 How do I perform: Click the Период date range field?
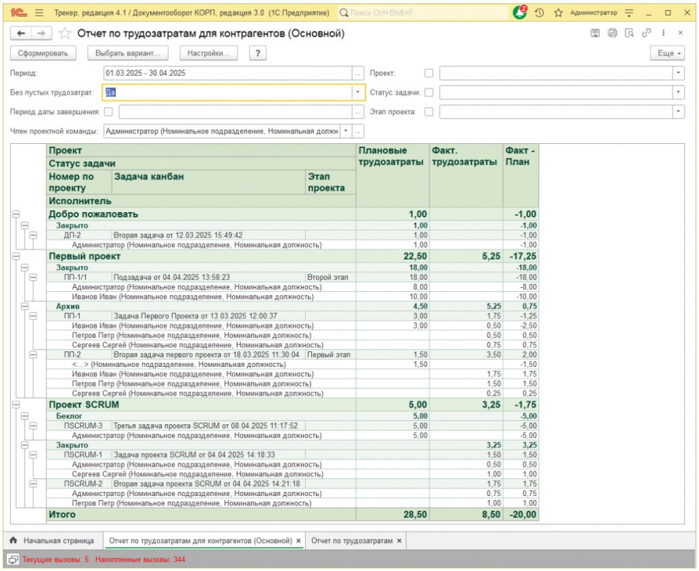(227, 73)
